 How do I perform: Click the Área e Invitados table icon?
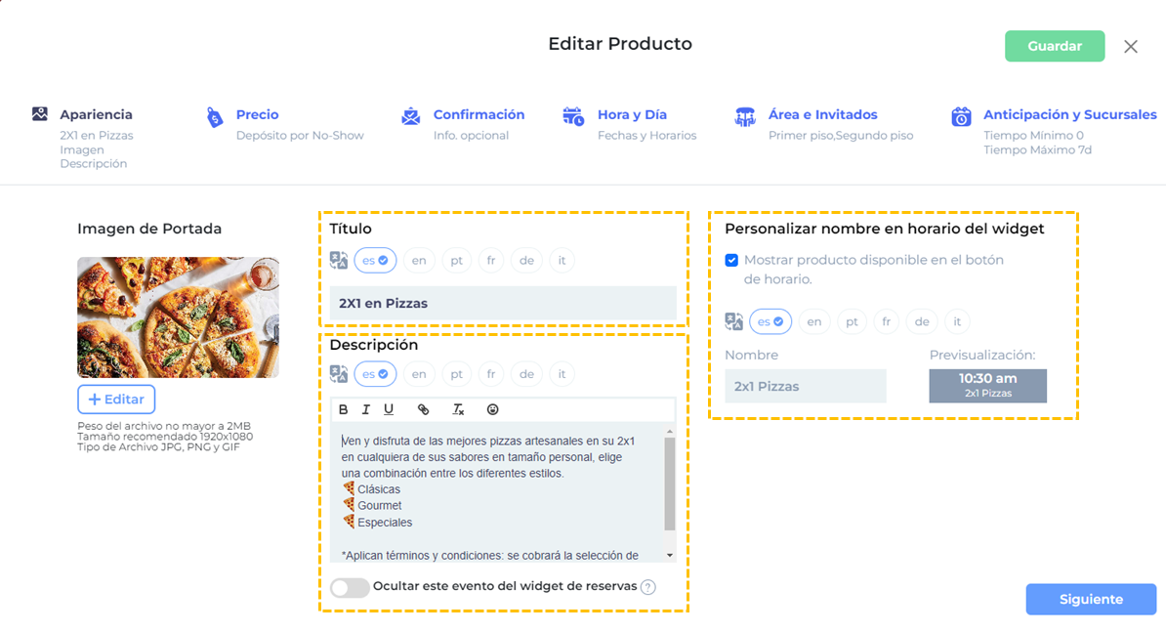click(x=744, y=116)
